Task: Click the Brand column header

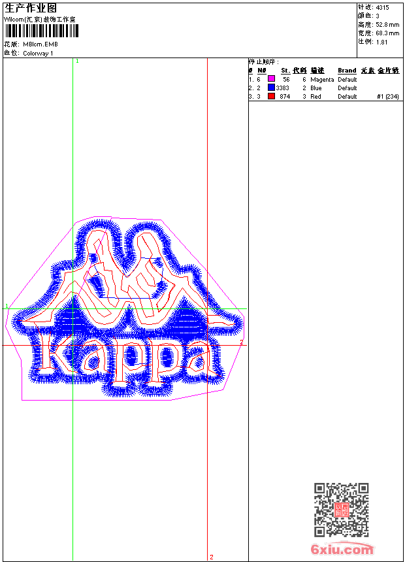Action: coord(347,71)
